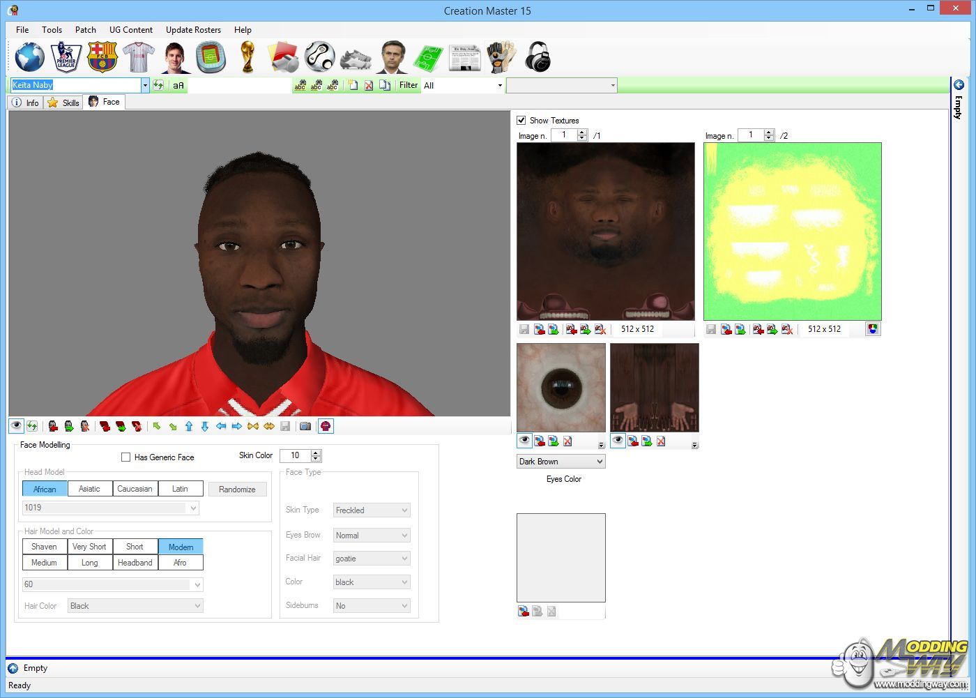Click the goalkeeper gloves icon
This screenshot has height=698, width=976.
point(501,57)
